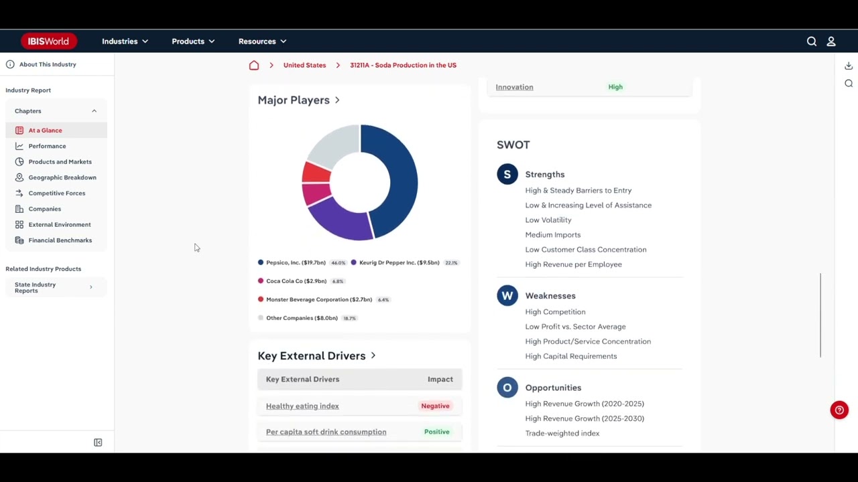Image resolution: width=858 pixels, height=482 pixels.
Task: Click the Financial Benchmarks icon
Action: [x=19, y=240]
